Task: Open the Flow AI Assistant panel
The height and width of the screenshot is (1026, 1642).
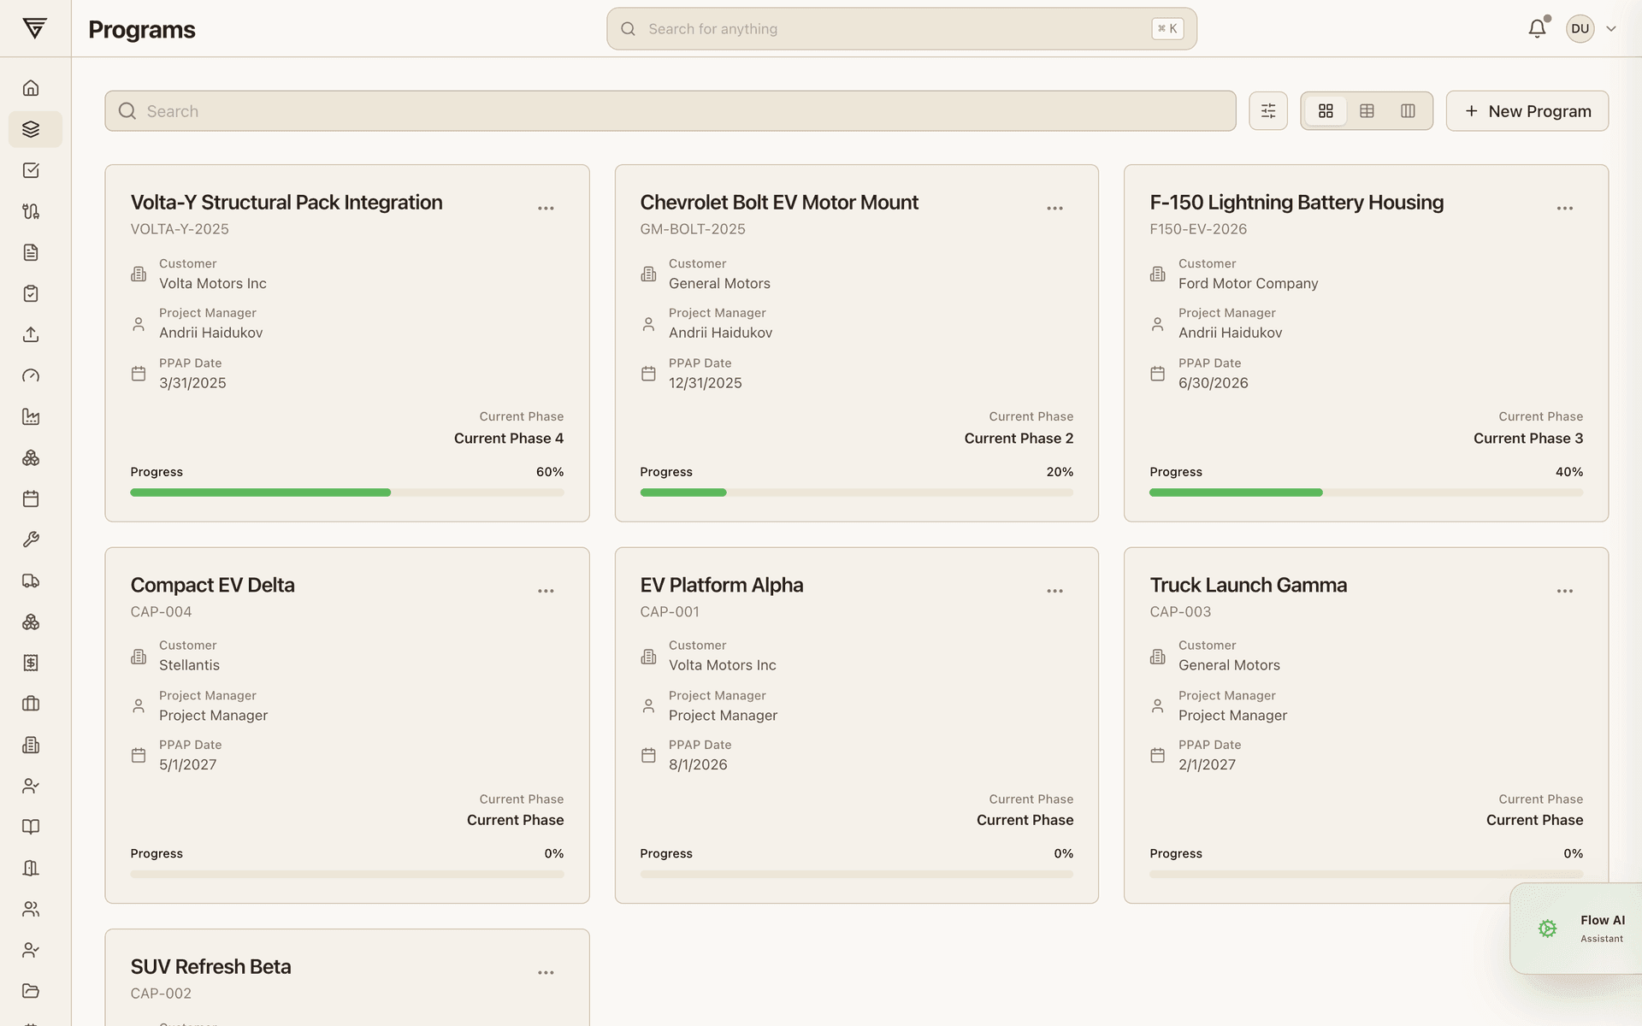Action: click(x=1576, y=929)
